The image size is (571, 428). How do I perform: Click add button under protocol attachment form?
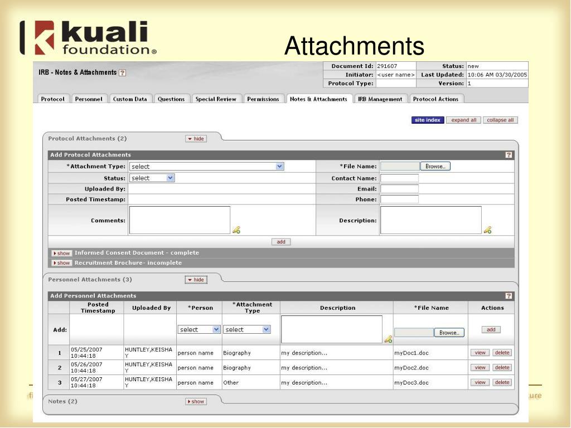[281, 242]
